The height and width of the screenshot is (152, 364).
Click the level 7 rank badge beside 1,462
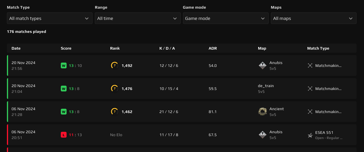(114, 112)
